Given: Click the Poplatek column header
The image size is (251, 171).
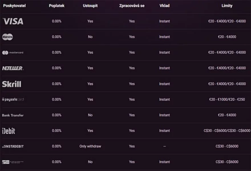Looking at the screenshot, I should [56, 6].
